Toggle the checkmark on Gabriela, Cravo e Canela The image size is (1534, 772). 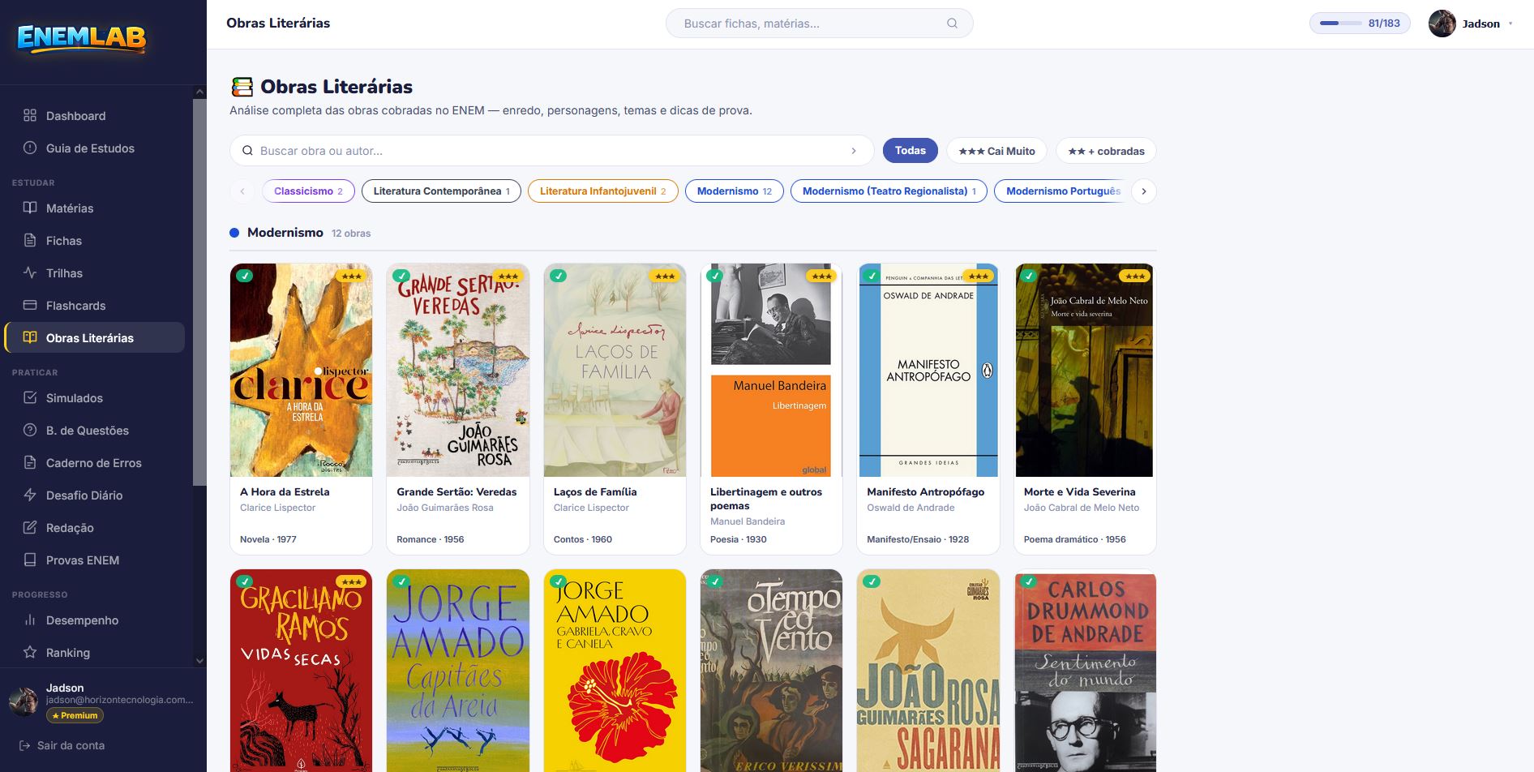pyautogui.click(x=558, y=581)
